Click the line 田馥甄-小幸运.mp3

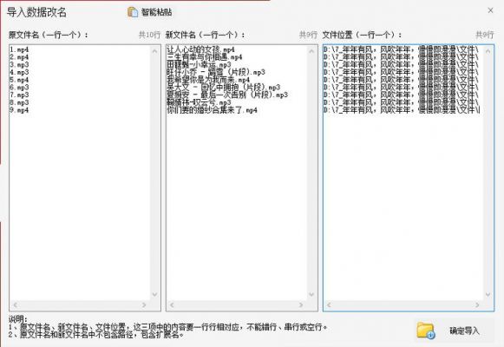[x=199, y=64]
